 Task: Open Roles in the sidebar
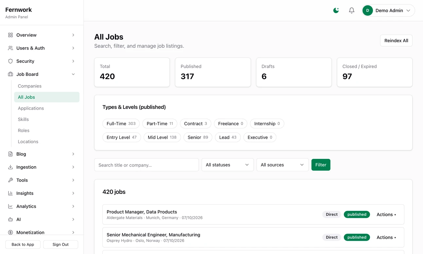[47, 130]
